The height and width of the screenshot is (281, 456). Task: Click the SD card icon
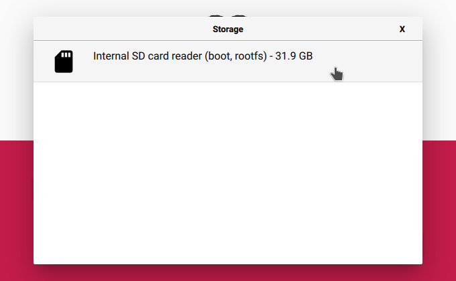coord(64,62)
